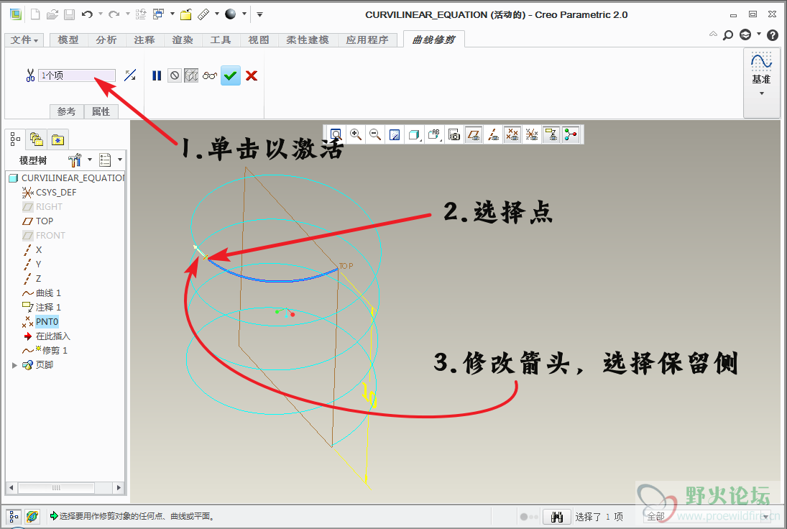The height and width of the screenshot is (529, 787).
Task: Expand the 页脚 tree node
Action: (x=14, y=365)
